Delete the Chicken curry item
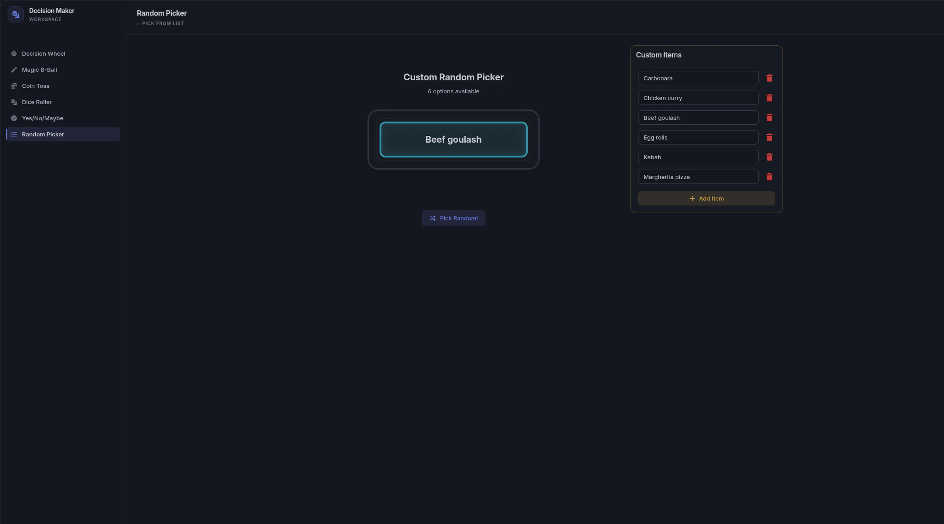 769,98
